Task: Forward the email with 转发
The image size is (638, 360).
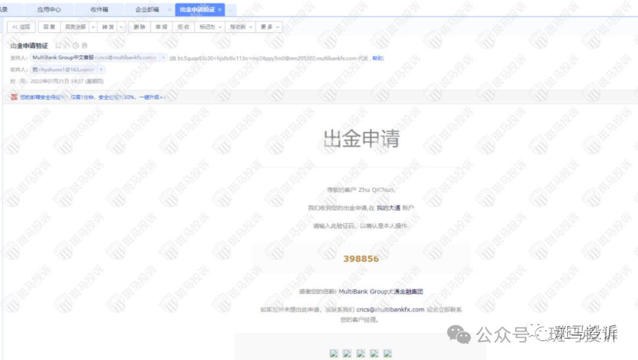Action: click(x=108, y=27)
